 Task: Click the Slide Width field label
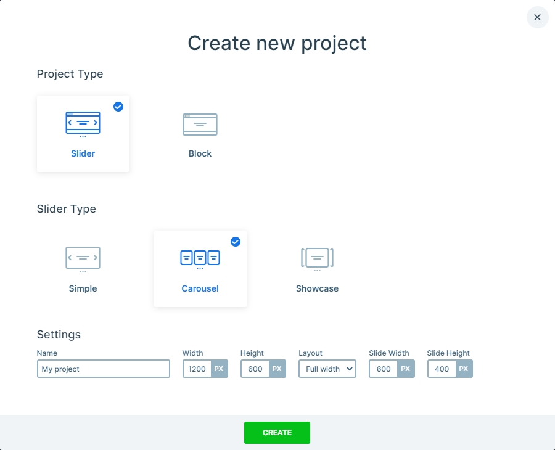pyautogui.click(x=389, y=353)
